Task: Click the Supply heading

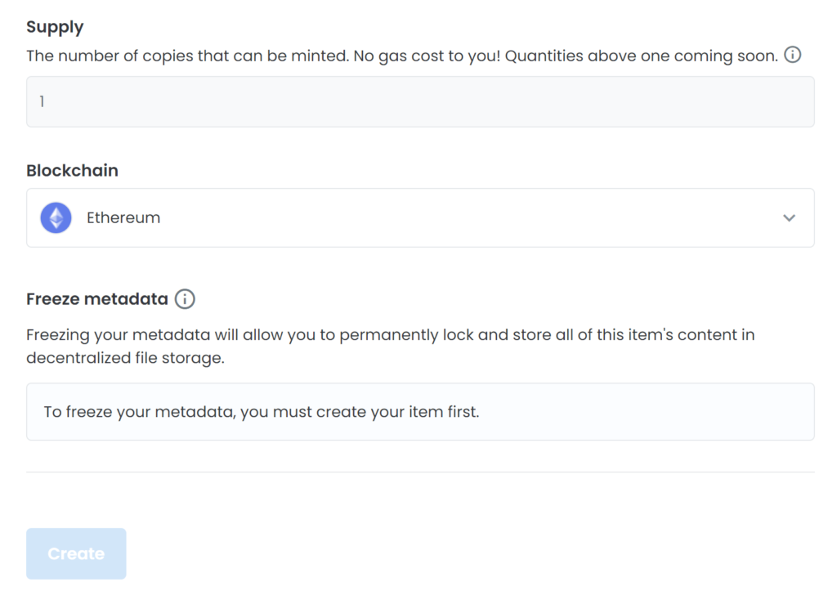Action: point(55,27)
